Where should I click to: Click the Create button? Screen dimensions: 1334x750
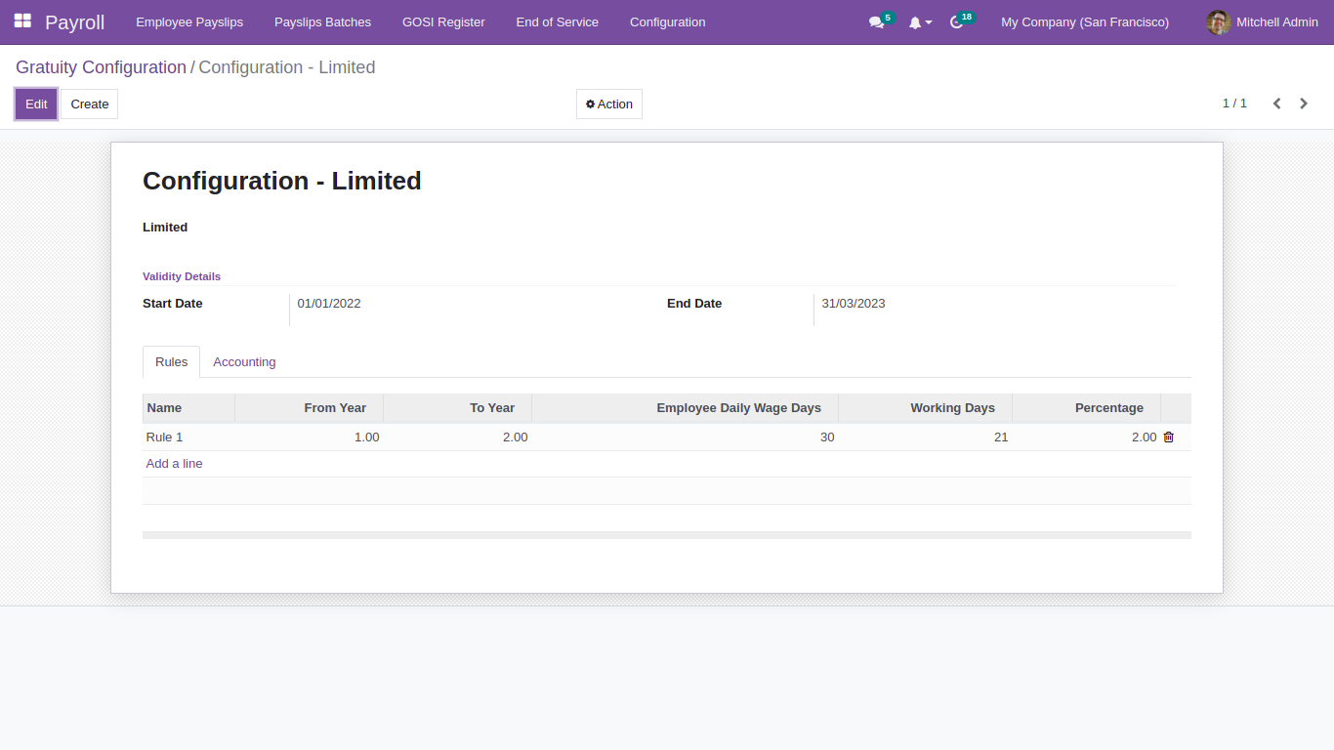tap(90, 104)
